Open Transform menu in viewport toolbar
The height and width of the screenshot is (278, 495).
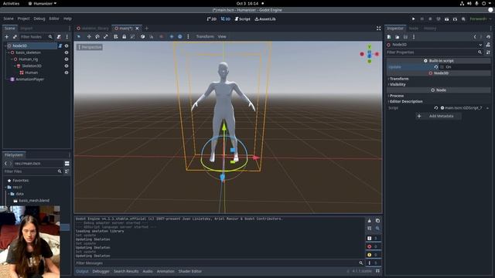pyautogui.click(x=205, y=36)
